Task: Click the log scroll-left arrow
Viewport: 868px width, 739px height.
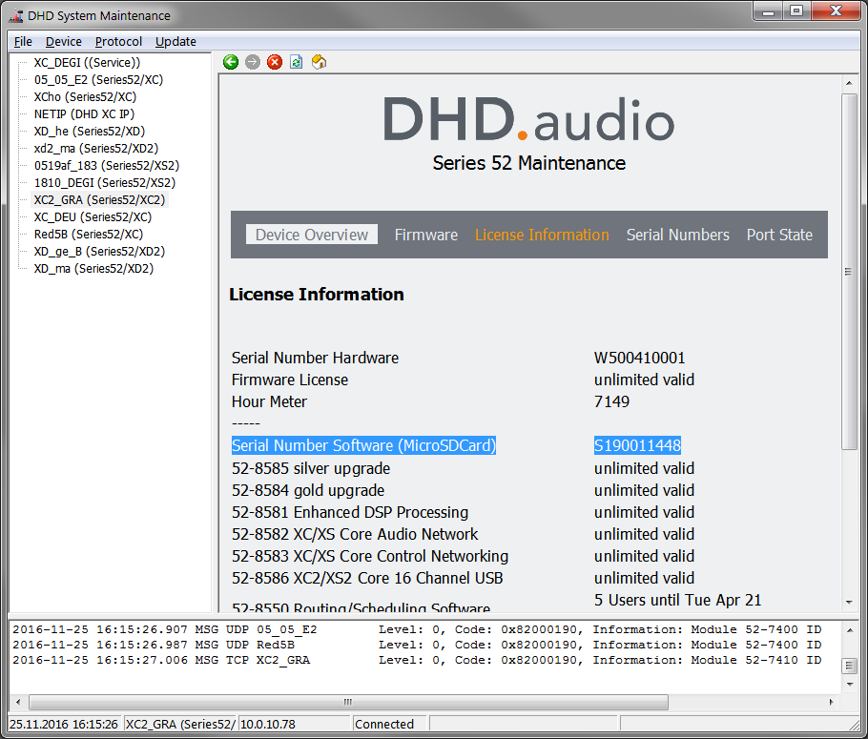Action: pos(18,702)
